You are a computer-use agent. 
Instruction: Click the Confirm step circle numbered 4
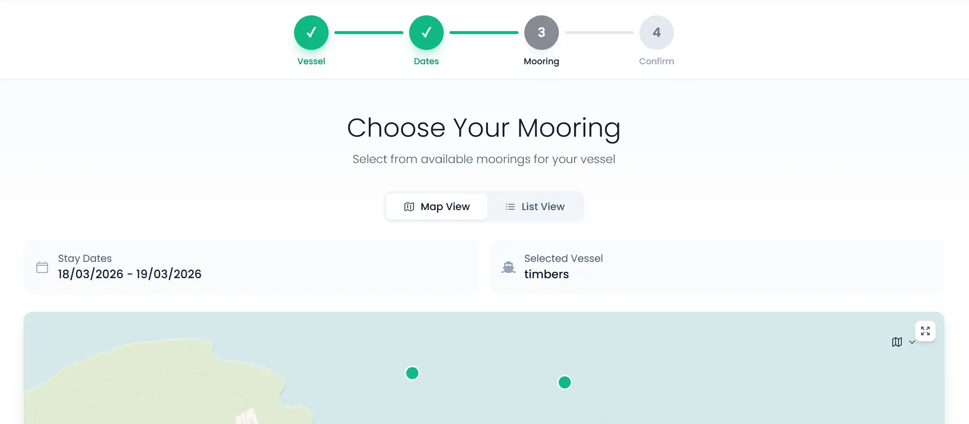[656, 32]
